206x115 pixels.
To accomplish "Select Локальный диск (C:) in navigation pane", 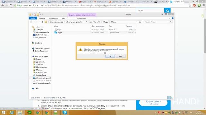I will tap(44, 78).
